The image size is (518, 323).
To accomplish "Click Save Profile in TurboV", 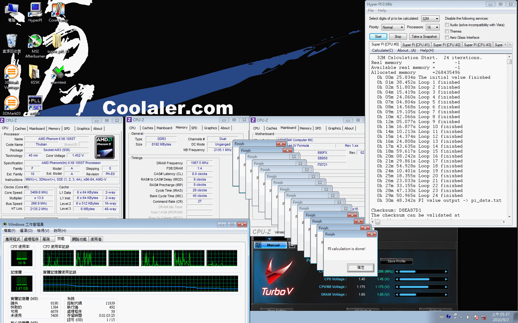I will click(x=396, y=261).
